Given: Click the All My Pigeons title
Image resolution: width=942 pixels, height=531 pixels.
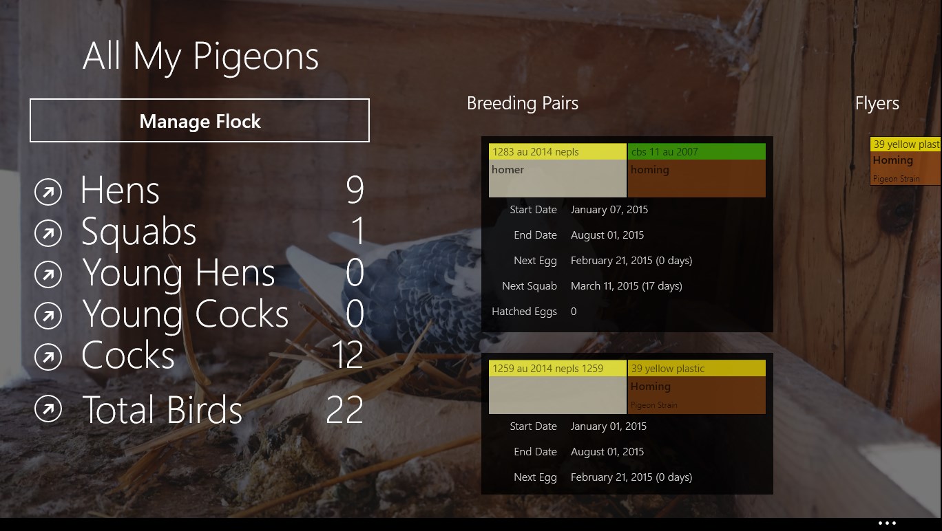Looking at the screenshot, I should [x=200, y=56].
